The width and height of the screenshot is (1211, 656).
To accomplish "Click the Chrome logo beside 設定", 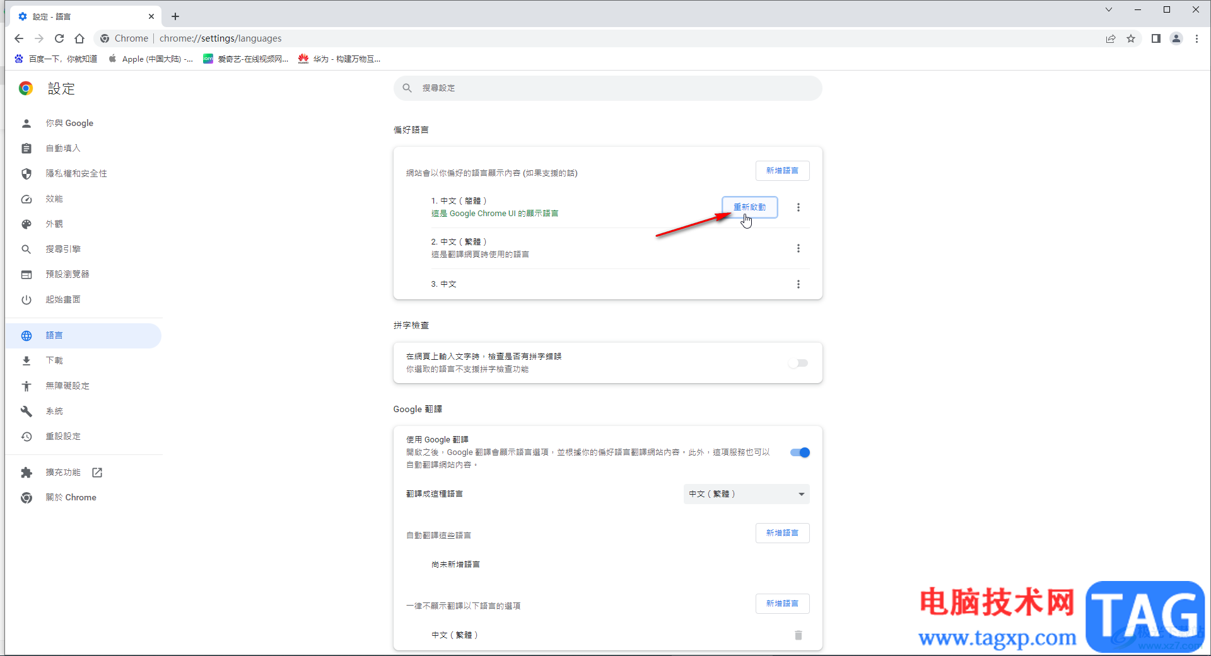I will [x=26, y=89].
